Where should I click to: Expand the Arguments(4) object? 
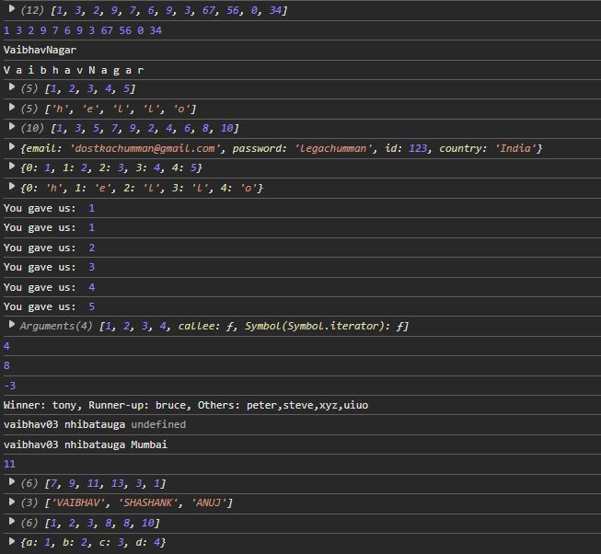[x=12, y=325]
